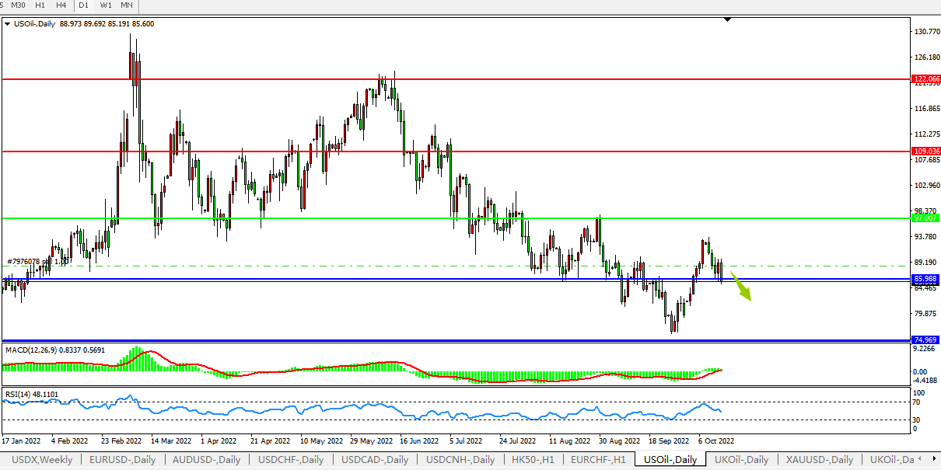Open the XAUUSD-,Daily chart tab
The width and height of the screenshot is (941, 470).
[x=819, y=460]
